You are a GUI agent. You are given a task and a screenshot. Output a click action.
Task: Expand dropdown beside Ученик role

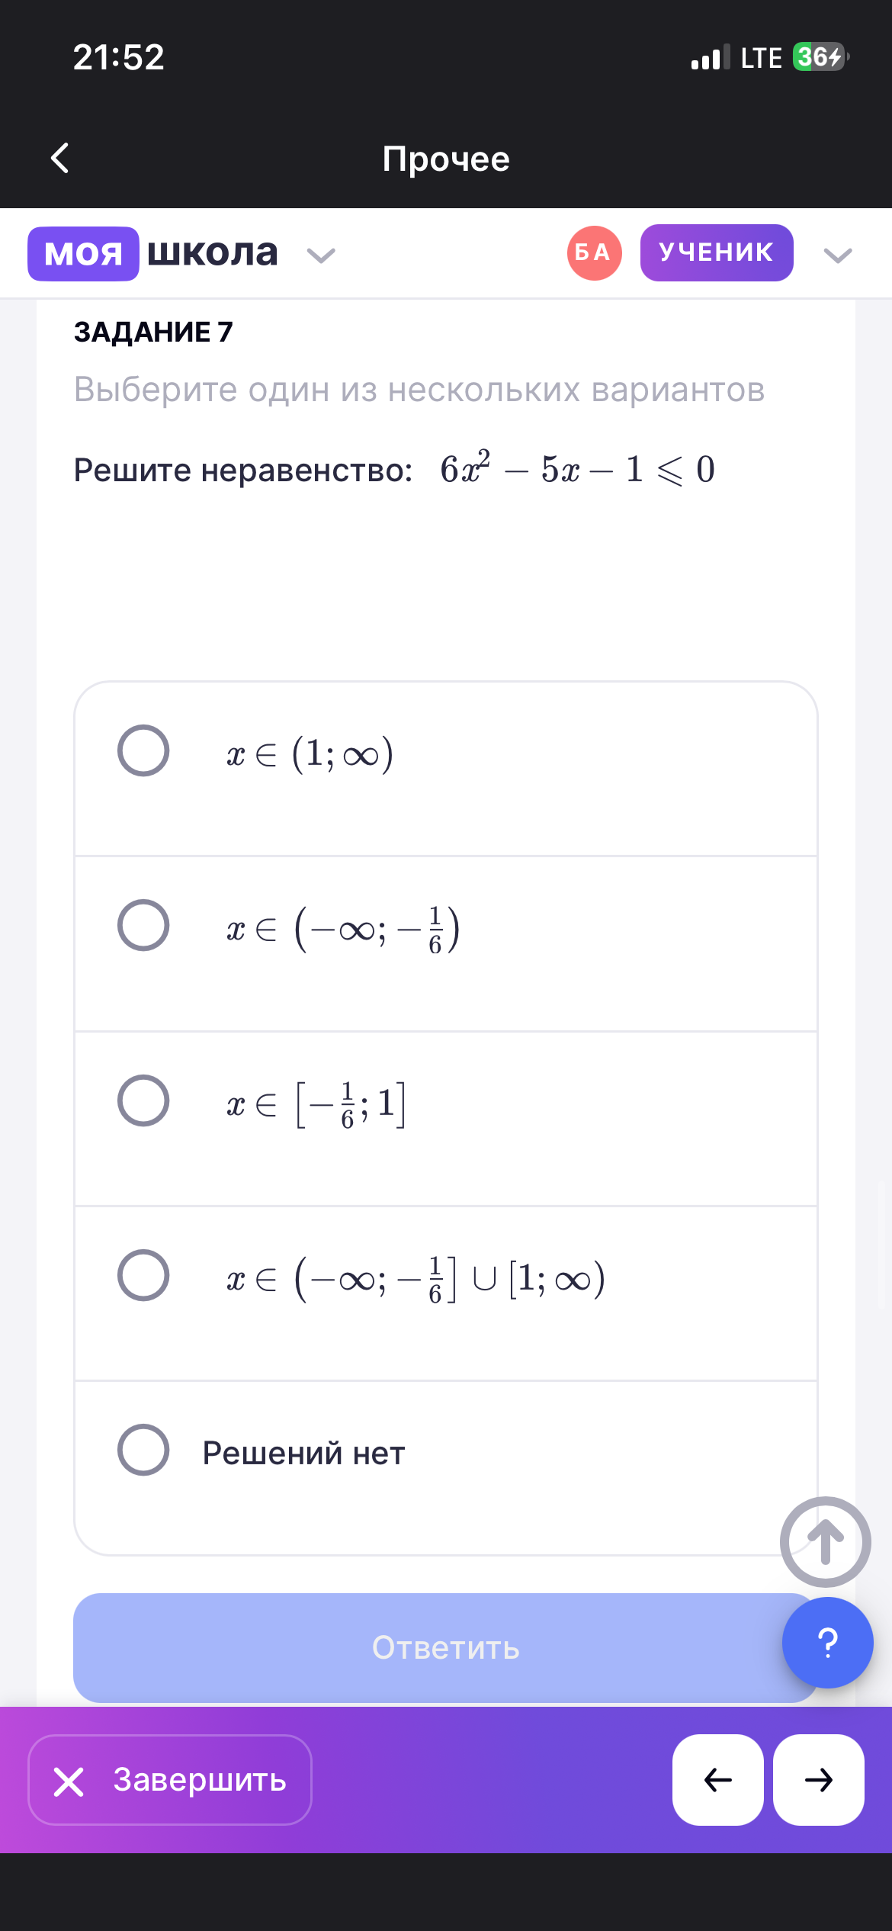coord(838,255)
